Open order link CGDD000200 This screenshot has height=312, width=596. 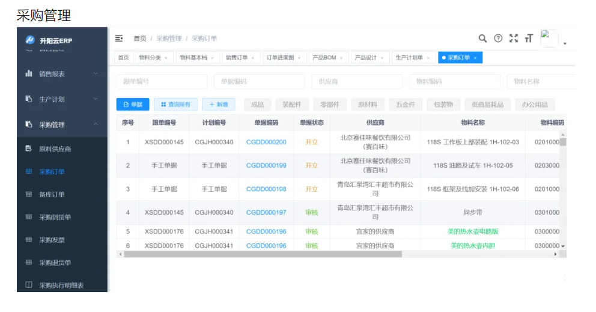tap(266, 142)
